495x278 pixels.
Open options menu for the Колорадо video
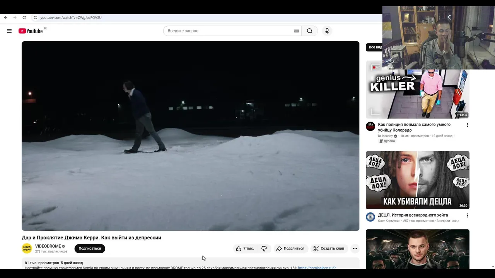pos(467,125)
